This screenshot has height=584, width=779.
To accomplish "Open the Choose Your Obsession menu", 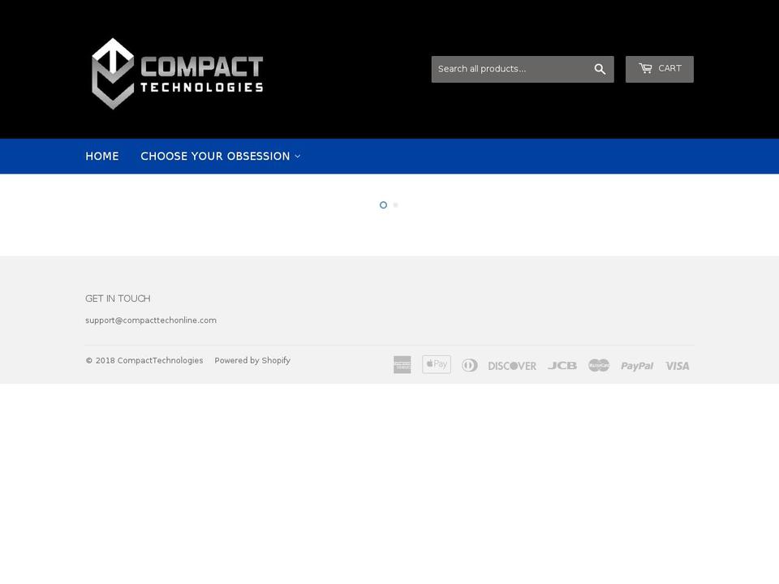I will coord(220,157).
